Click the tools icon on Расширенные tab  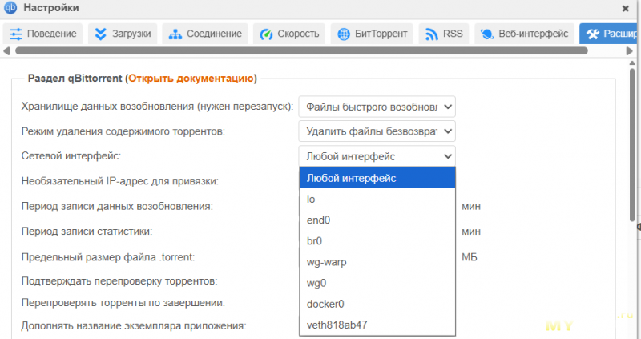coord(593,34)
